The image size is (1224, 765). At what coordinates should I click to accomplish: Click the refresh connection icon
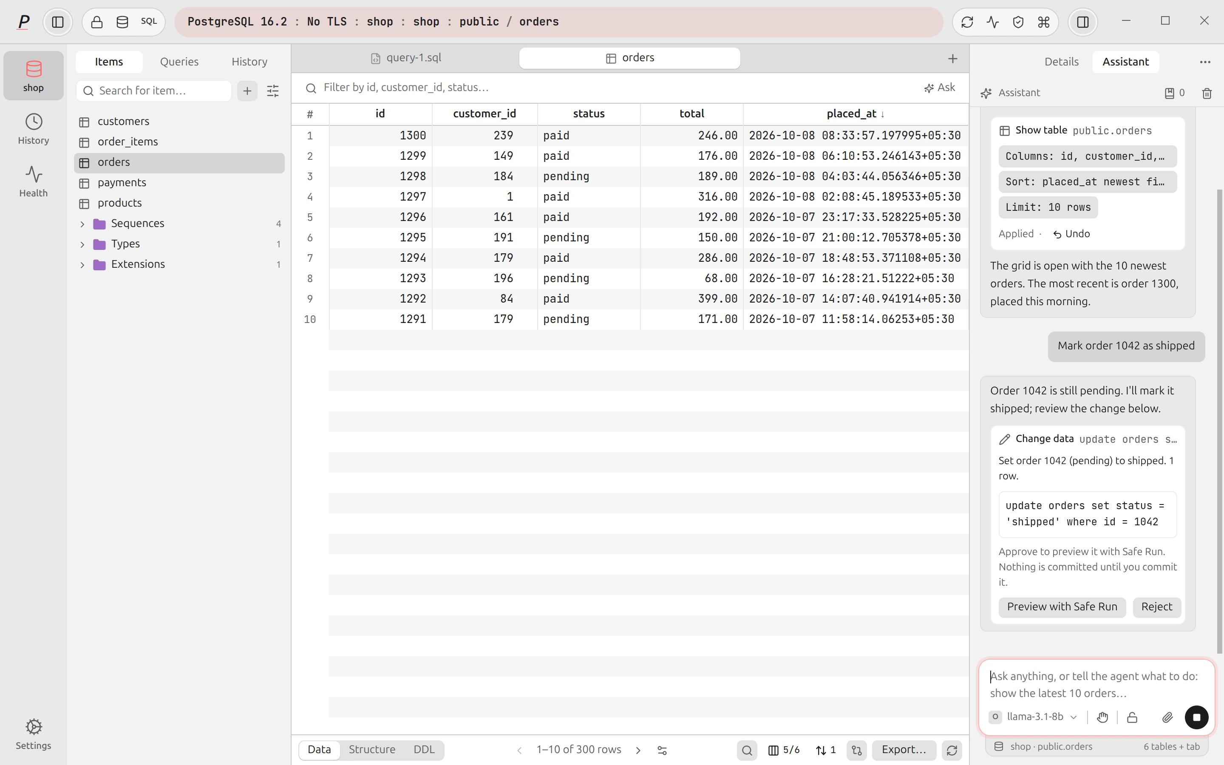[967, 22]
